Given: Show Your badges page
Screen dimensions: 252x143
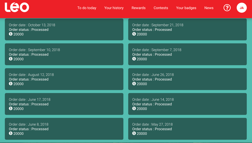Looking at the screenshot, I should click(186, 8).
